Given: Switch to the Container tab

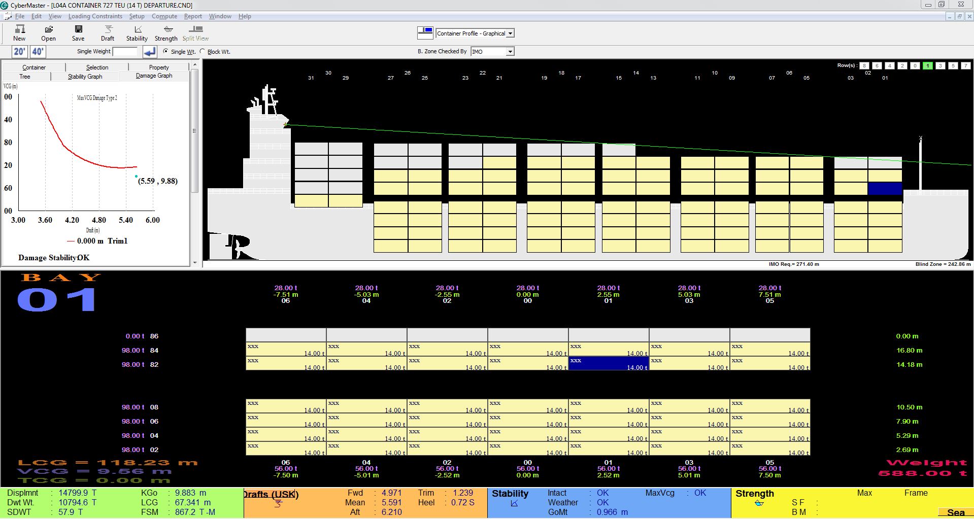Looking at the screenshot, I should pyautogui.click(x=34, y=67).
